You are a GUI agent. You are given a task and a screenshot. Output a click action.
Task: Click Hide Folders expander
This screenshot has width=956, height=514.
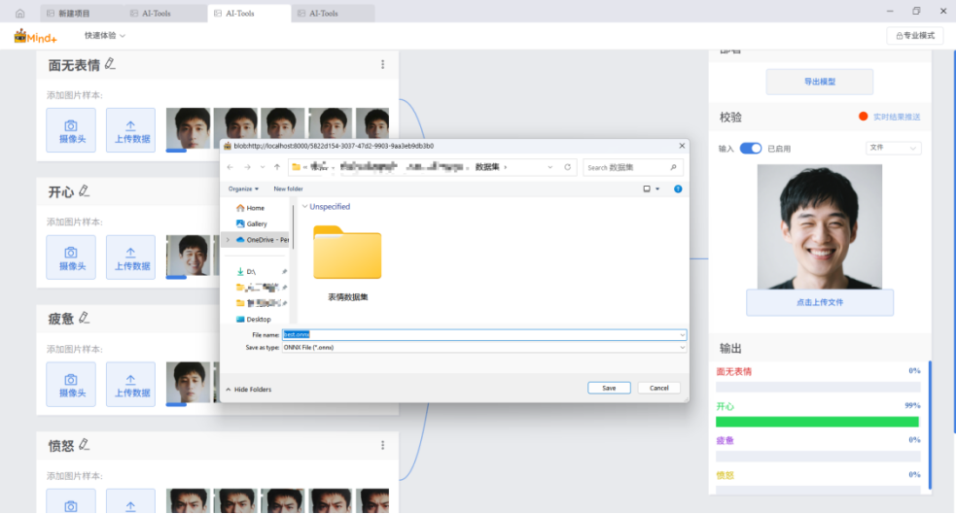pos(248,390)
